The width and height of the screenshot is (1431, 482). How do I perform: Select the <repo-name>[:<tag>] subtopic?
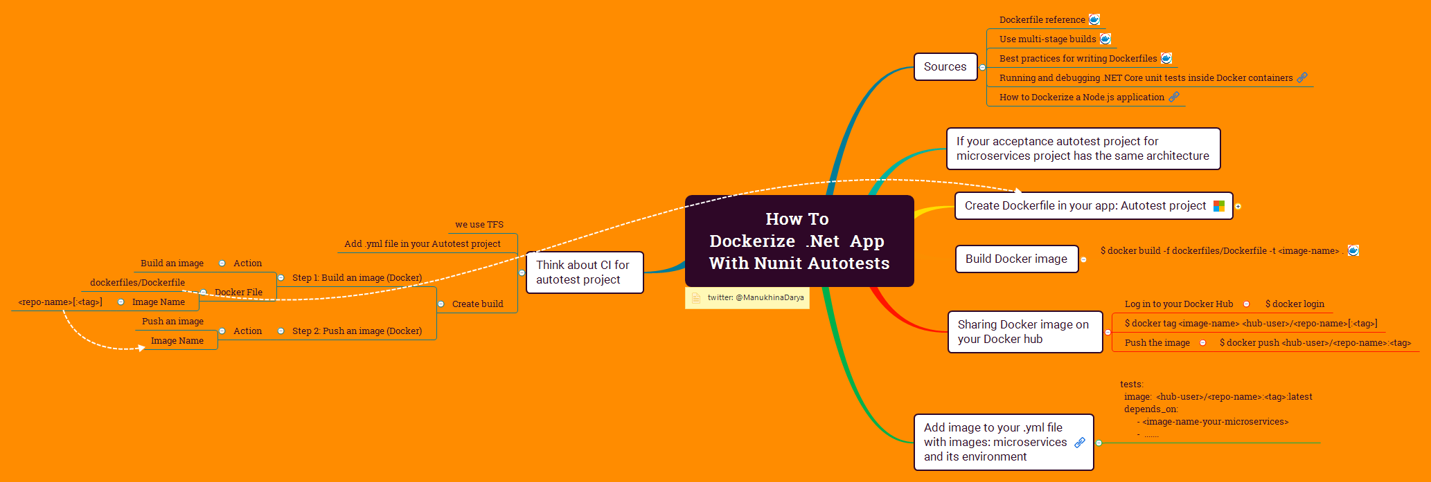(x=60, y=302)
